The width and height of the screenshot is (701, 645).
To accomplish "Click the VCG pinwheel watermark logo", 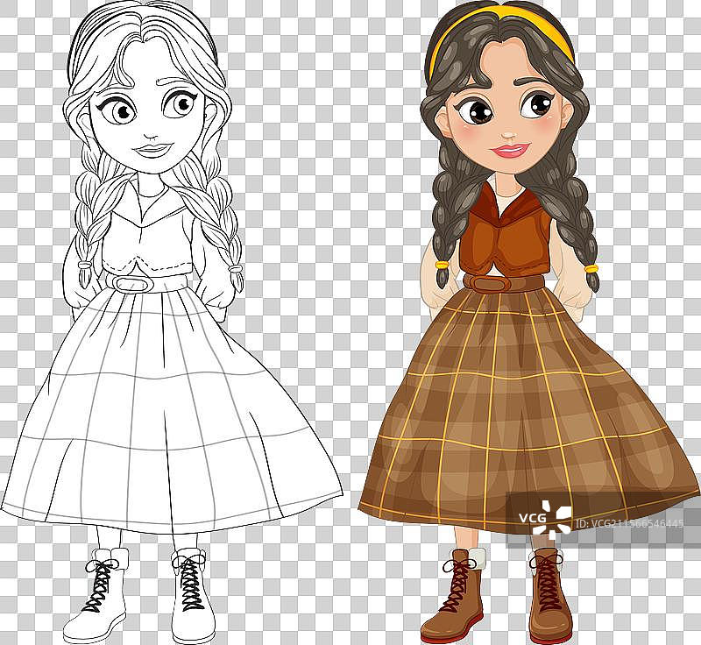I will click(552, 519).
